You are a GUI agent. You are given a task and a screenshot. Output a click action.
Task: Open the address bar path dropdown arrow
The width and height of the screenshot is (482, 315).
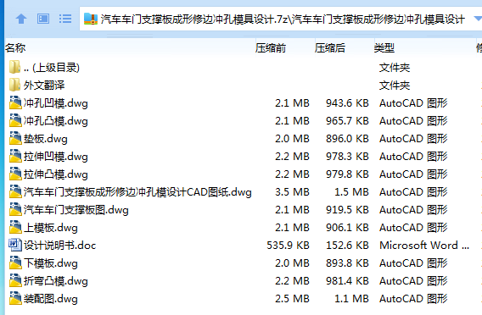pyautogui.click(x=478, y=19)
